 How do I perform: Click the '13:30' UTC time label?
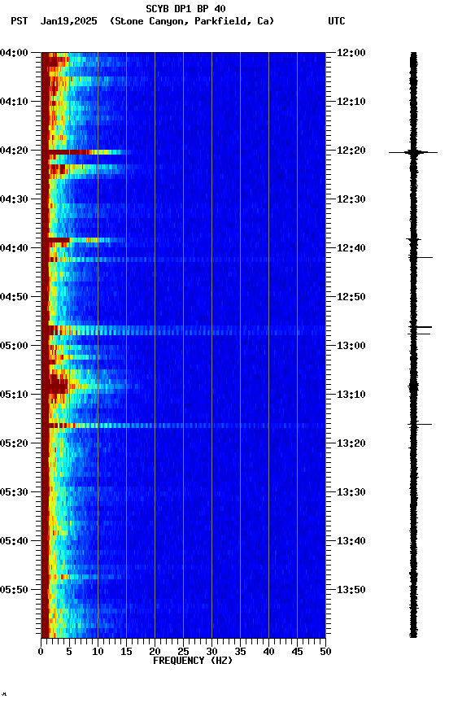(x=351, y=492)
